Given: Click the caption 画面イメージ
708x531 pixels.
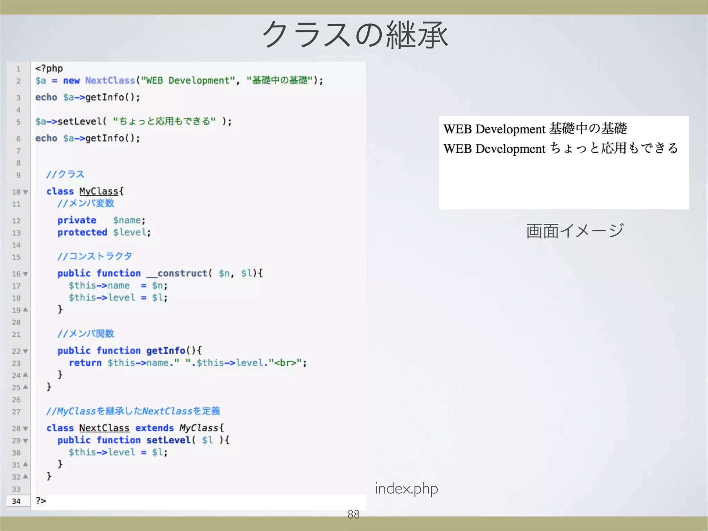Looking at the screenshot, I should click(x=575, y=231).
